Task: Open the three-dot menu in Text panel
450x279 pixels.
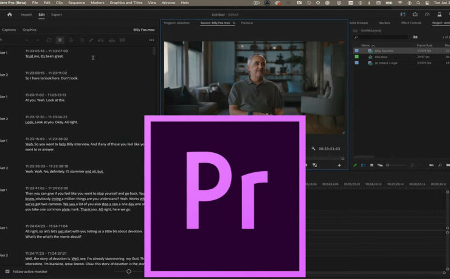Action: 151,40
